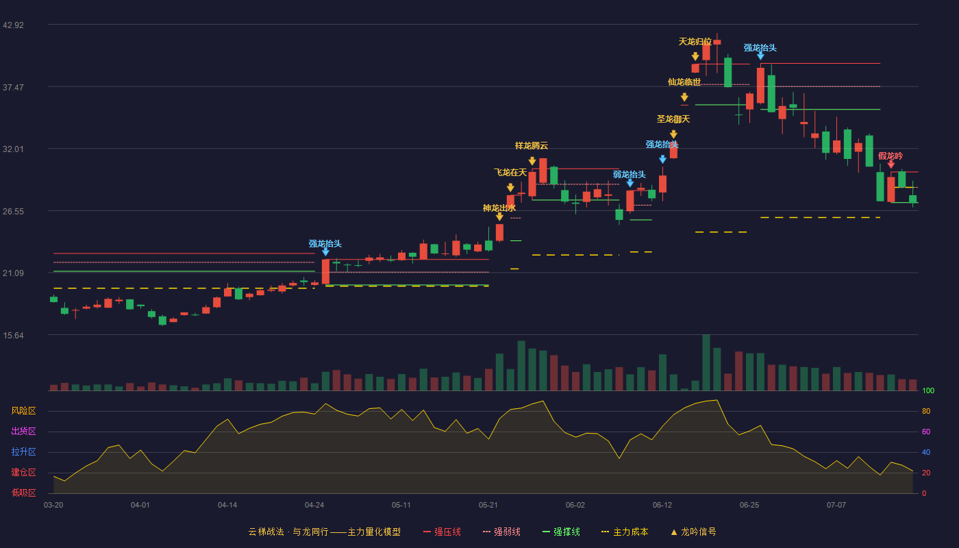Click the yellow arrow under 神龙出水

[499, 217]
